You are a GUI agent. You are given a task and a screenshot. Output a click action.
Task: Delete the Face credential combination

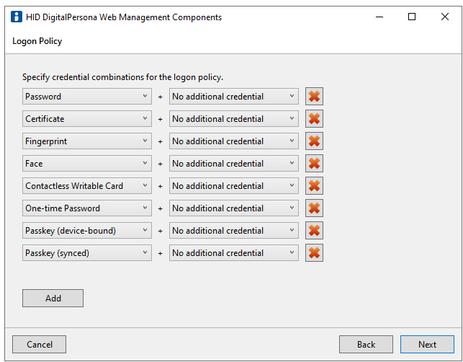pyautogui.click(x=314, y=164)
